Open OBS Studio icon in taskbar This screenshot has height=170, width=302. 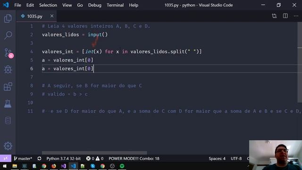coord(112,166)
